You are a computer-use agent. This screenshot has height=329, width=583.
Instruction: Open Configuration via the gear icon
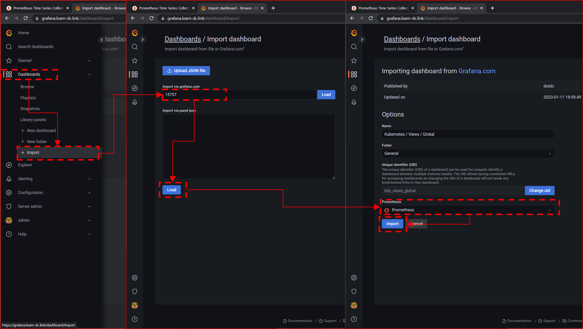tap(9, 192)
